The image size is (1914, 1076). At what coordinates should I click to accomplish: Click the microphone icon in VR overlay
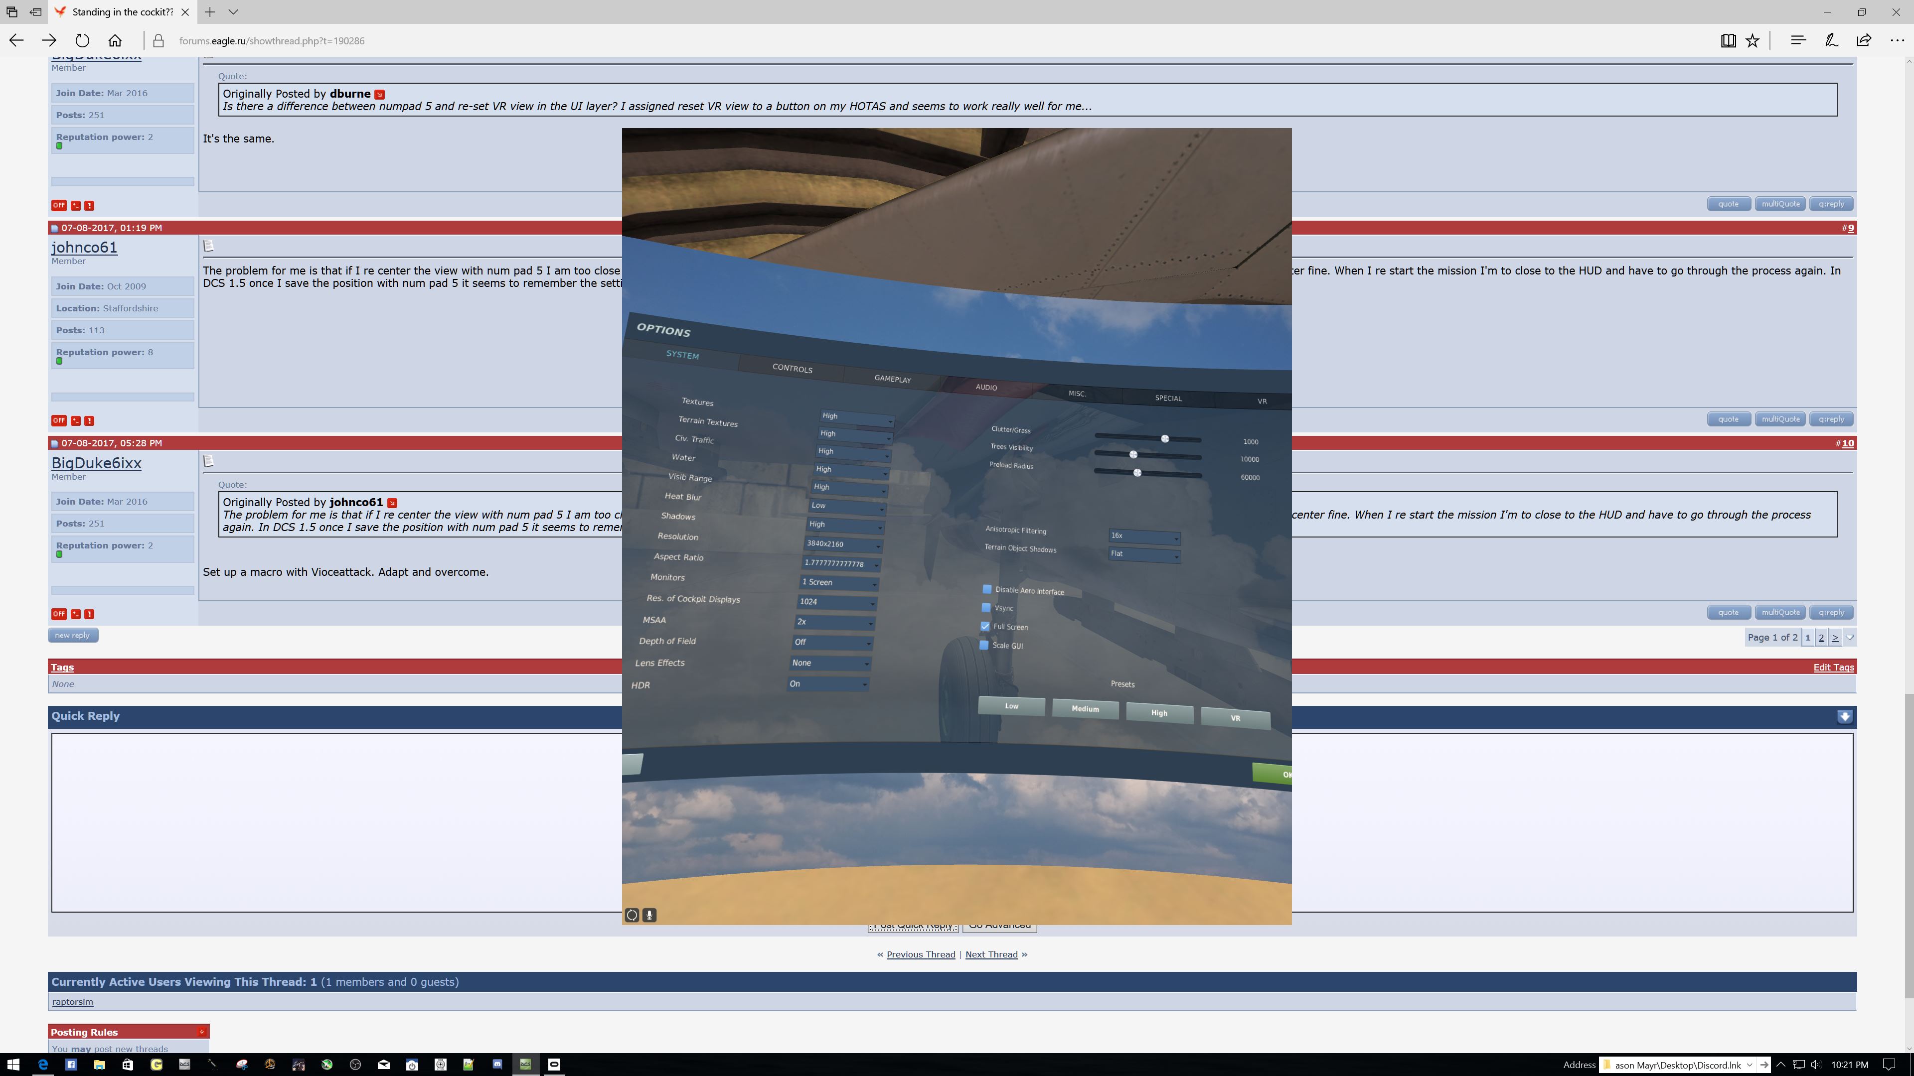(x=649, y=915)
